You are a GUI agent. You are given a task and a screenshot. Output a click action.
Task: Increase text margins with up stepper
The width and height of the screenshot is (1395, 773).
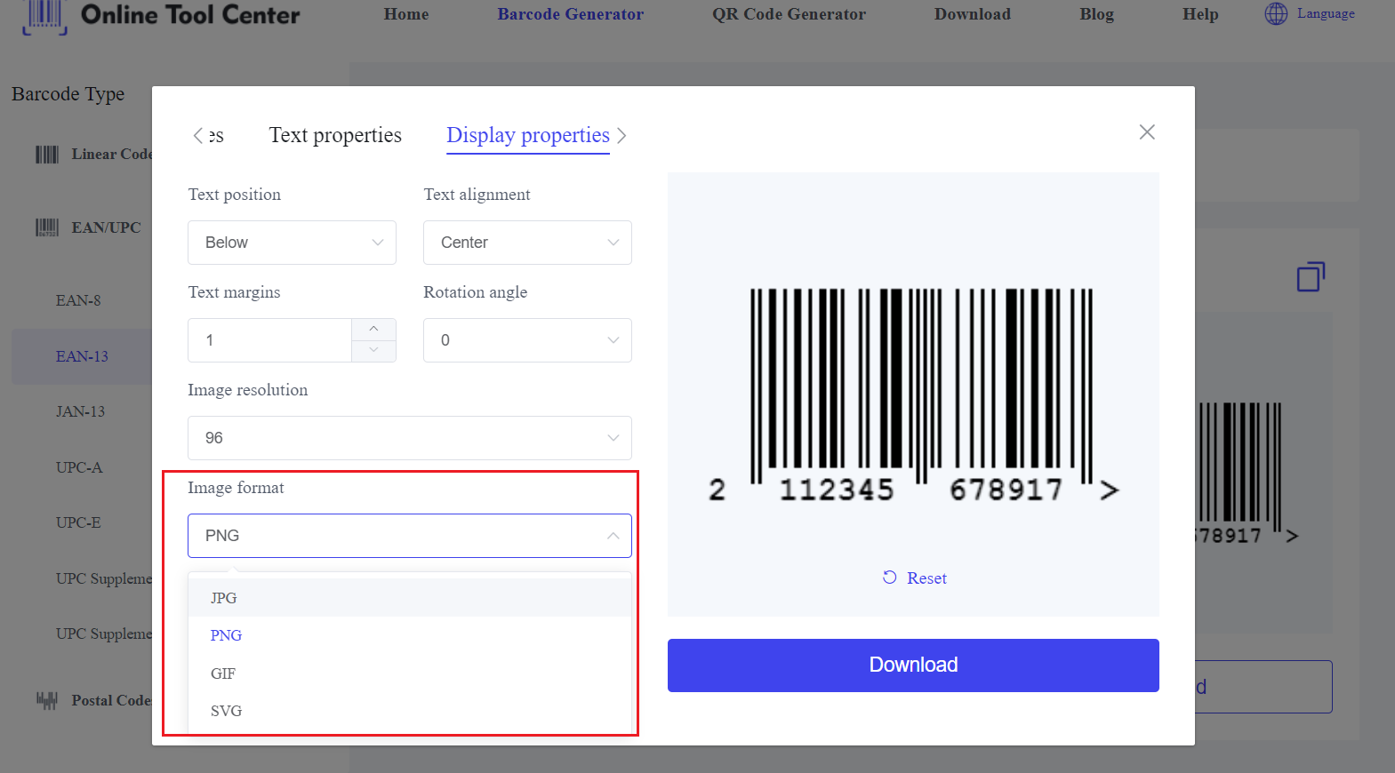pos(373,329)
